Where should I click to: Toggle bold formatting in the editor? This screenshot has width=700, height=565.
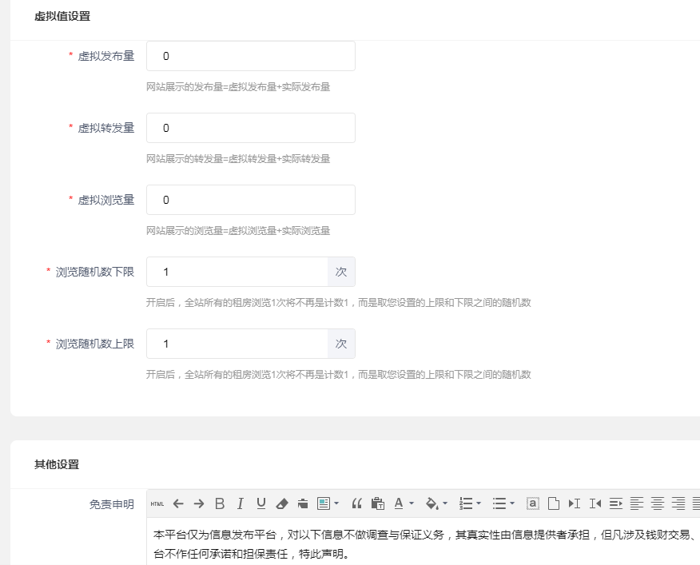(220, 503)
